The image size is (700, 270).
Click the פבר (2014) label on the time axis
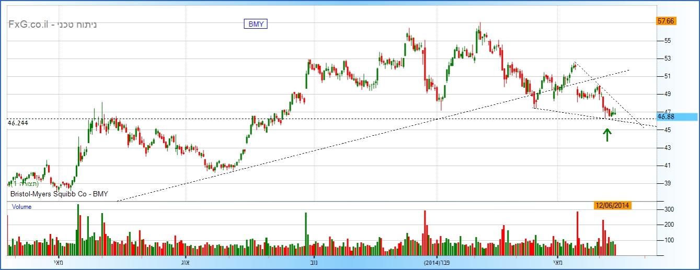click(x=437, y=262)
